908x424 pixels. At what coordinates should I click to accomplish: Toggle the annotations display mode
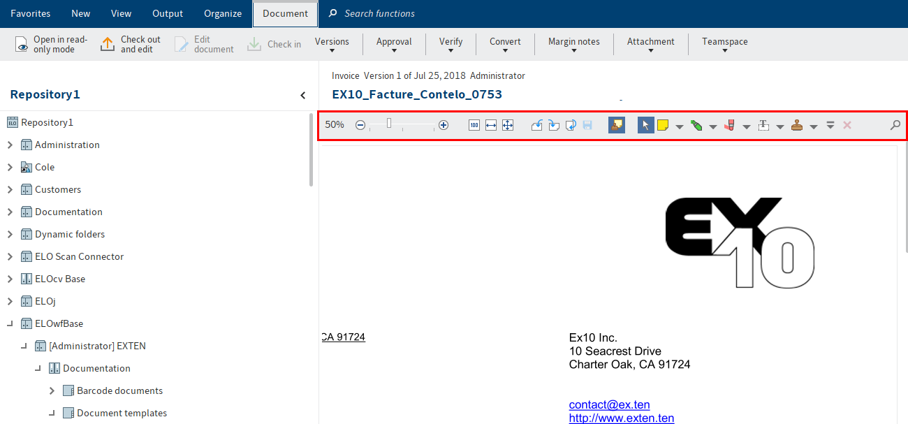(x=617, y=125)
